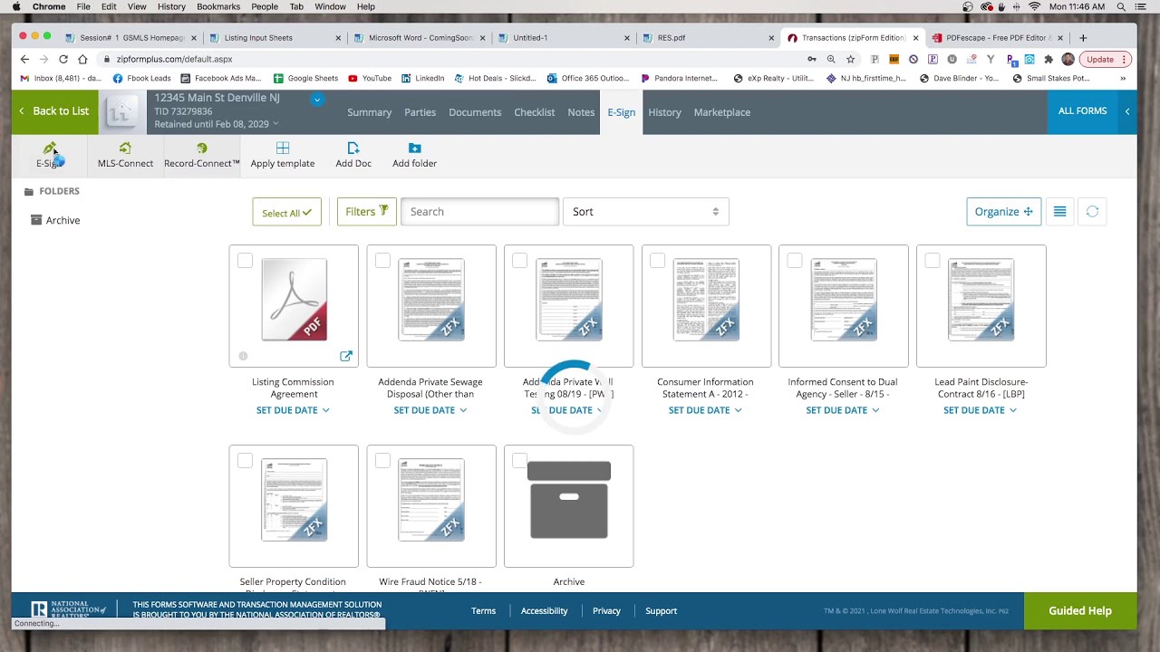This screenshot has height=652, width=1160.
Task: Open the Notes tab
Action: pyautogui.click(x=581, y=112)
